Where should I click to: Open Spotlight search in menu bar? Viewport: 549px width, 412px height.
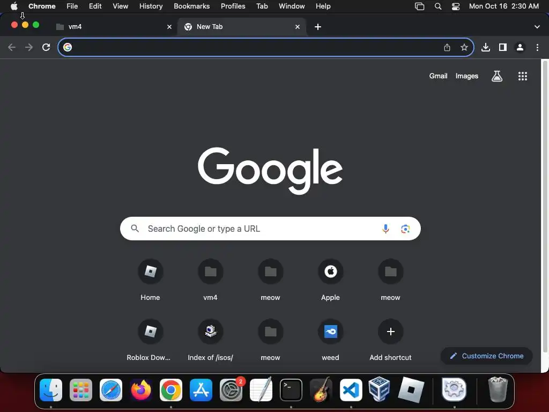(437, 6)
